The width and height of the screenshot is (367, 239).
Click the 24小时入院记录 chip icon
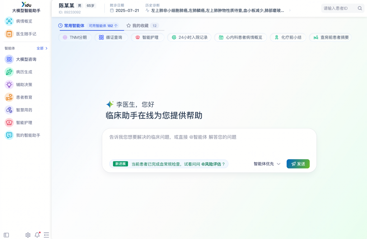pyautogui.click(x=174, y=37)
